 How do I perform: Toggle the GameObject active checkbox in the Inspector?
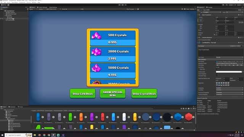click(202, 10)
